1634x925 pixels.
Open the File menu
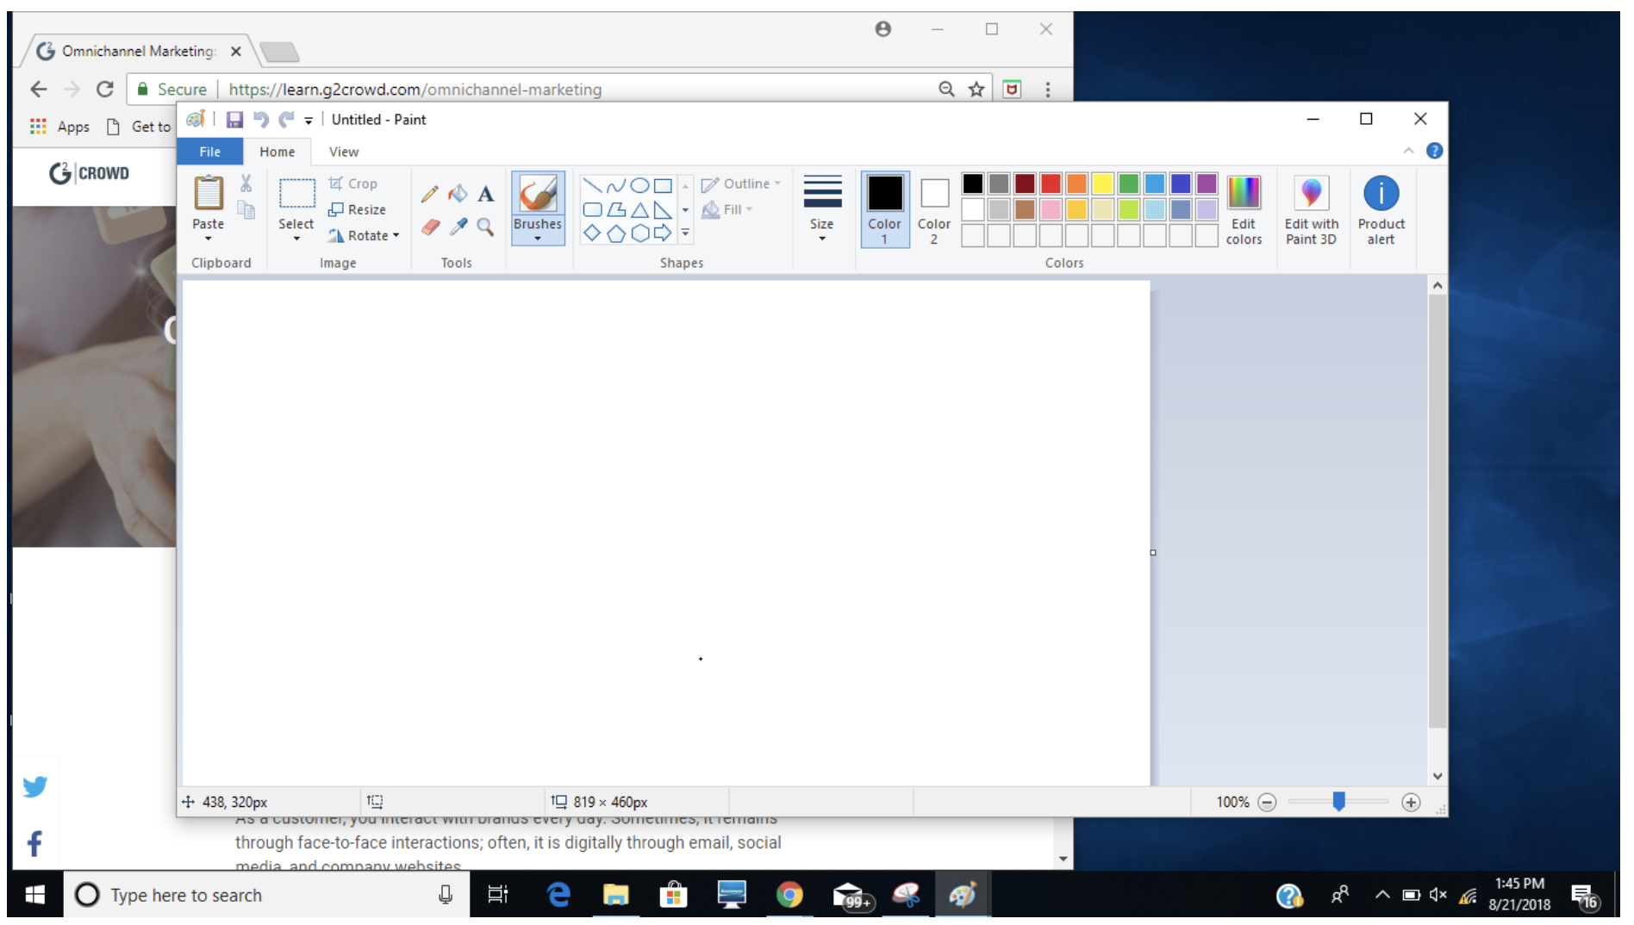click(x=209, y=151)
